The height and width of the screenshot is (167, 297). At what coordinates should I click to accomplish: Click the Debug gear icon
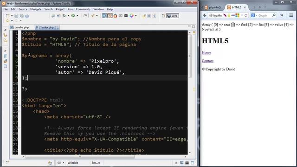coord(65,16)
